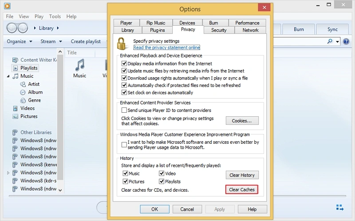Click Create playlist in Media Player toolbar
The width and height of the screenshot is (355, 221).
86,41
